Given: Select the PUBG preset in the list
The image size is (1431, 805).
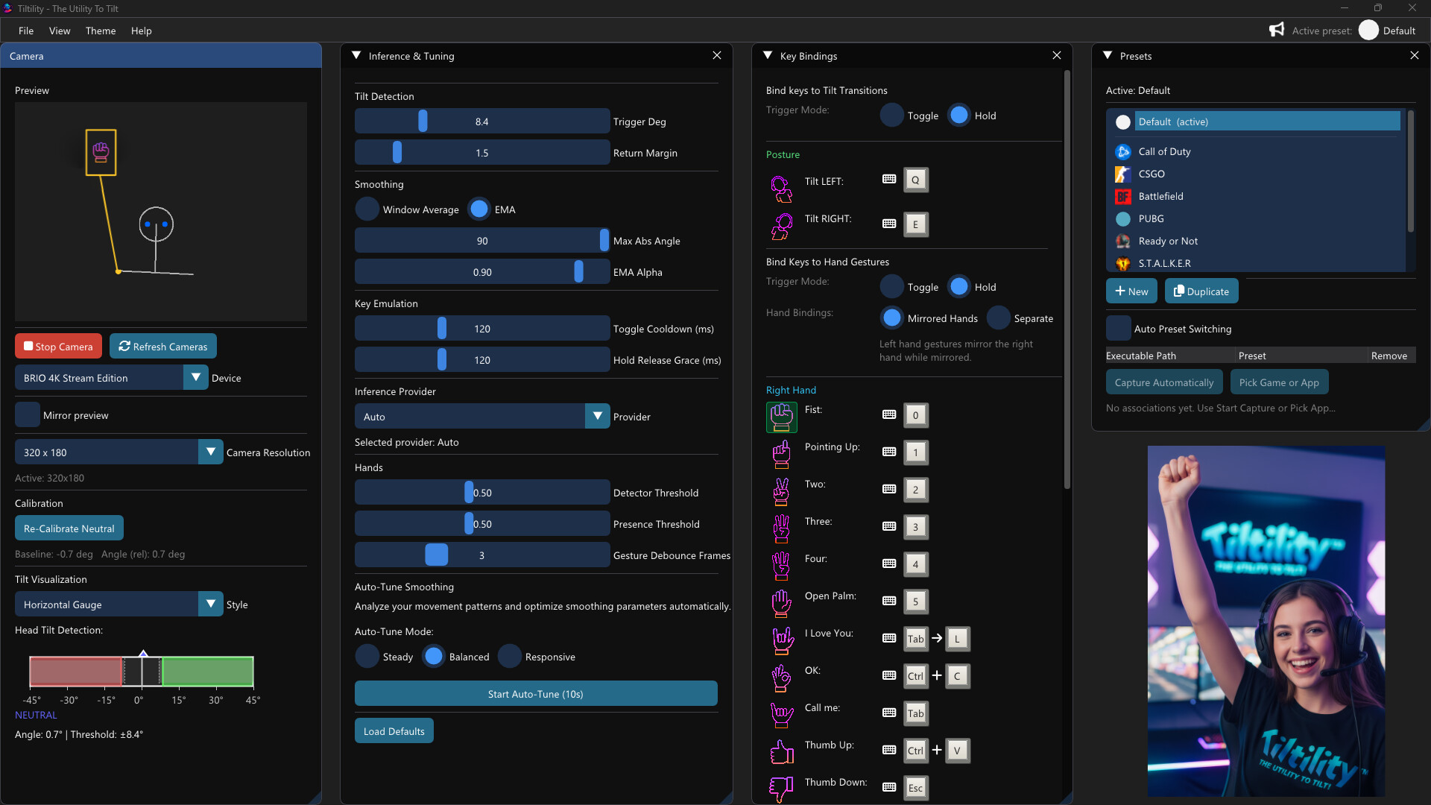Looking at the screenshot, I should click(1151, 218).
